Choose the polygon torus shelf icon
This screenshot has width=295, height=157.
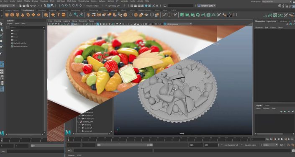pos(28,15)
